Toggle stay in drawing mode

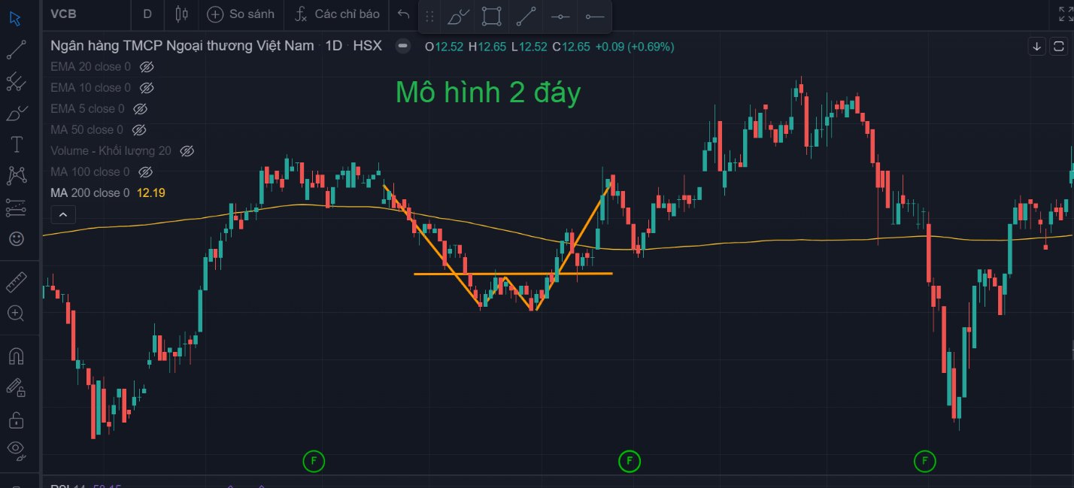(x=16, y=387)
